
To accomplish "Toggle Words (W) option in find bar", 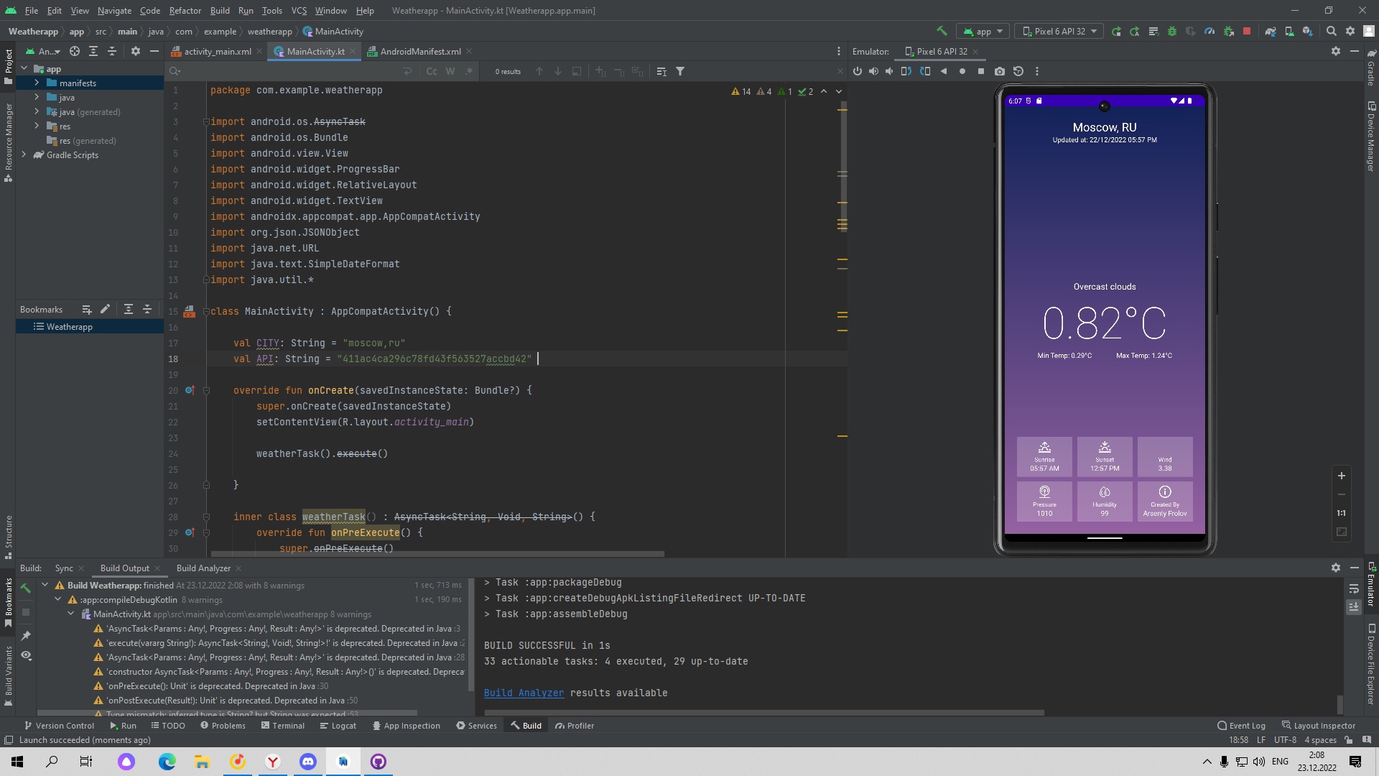I will tap(450, 71).
